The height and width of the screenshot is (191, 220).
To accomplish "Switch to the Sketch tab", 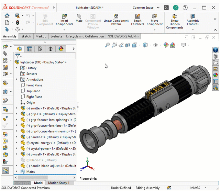I will (x=26, y=36).
